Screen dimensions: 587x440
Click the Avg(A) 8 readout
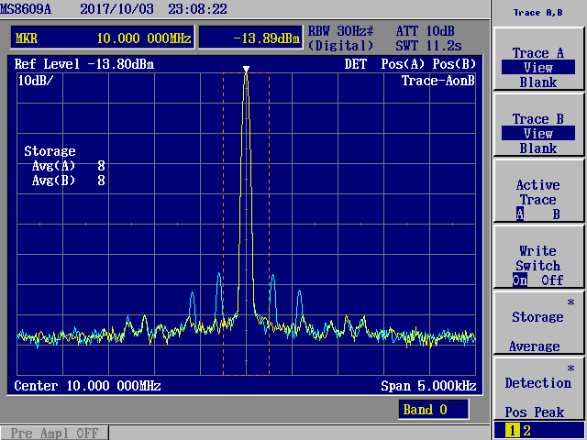tap(68, 165)
